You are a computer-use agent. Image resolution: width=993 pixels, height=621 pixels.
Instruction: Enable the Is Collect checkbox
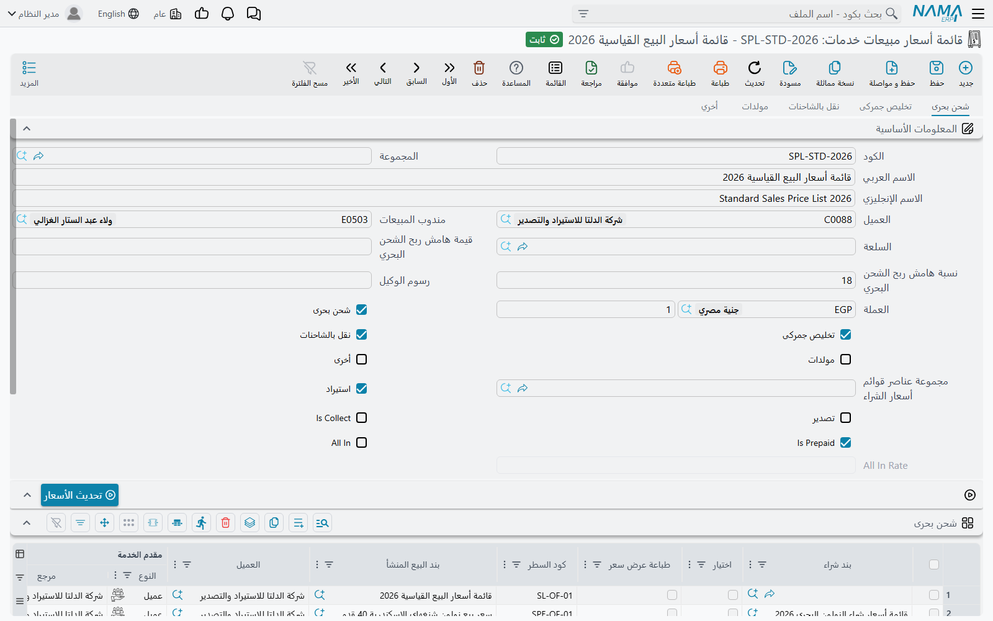(362, 418)
